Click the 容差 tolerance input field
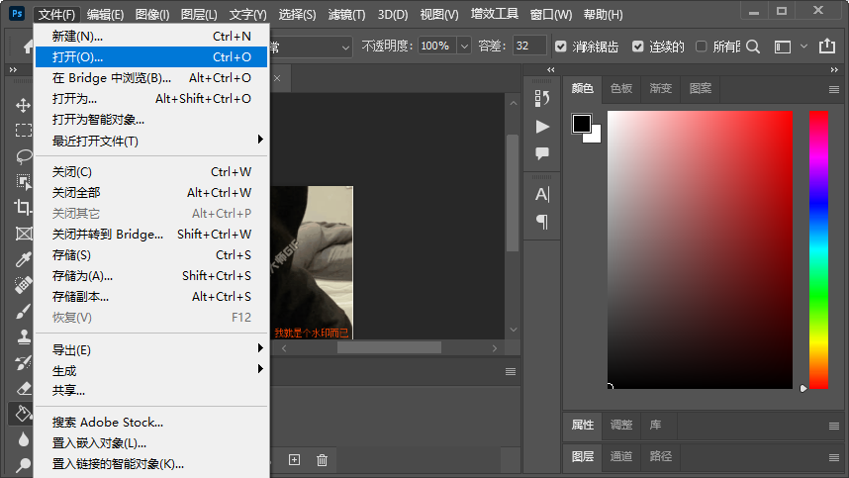Screen dimensions: 849x478 coord(529,47)
